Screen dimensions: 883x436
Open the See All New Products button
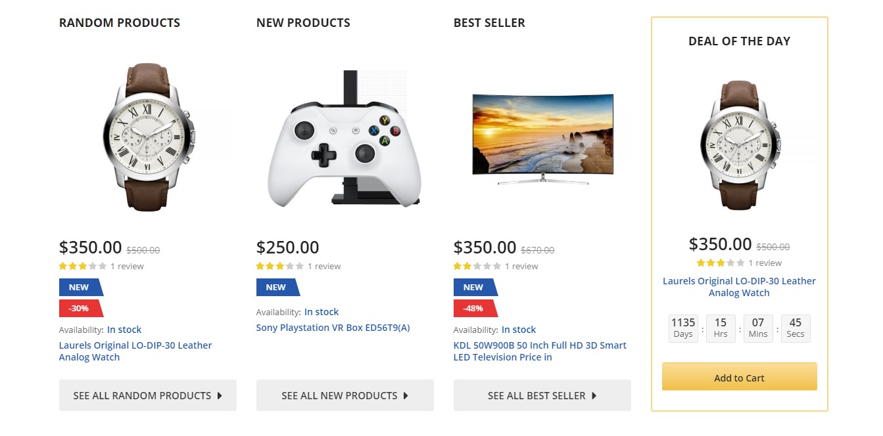pyautogui.click(x=345, y=395)
